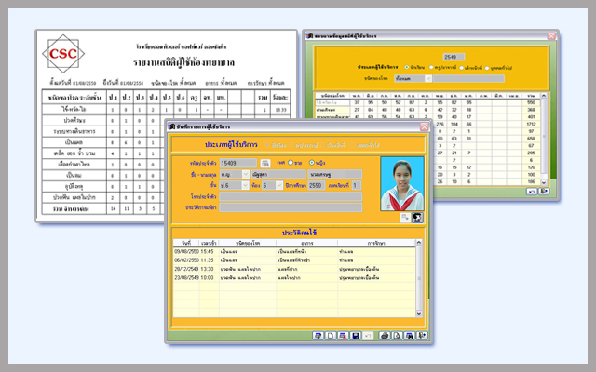The height and width of the screenshot is (372, 596).
Task: Close the user record window
Action: 425,126
